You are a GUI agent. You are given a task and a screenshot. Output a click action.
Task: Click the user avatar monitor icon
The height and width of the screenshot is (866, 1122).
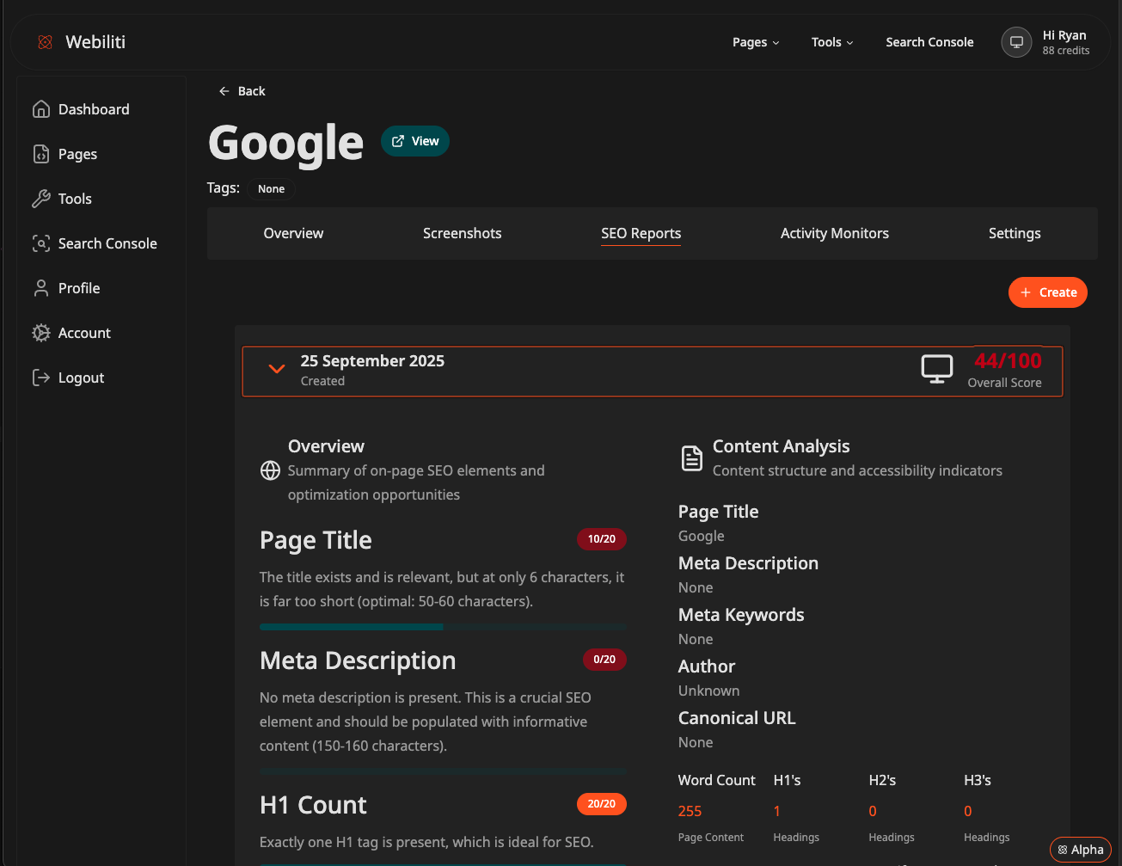coord(1016,42)
